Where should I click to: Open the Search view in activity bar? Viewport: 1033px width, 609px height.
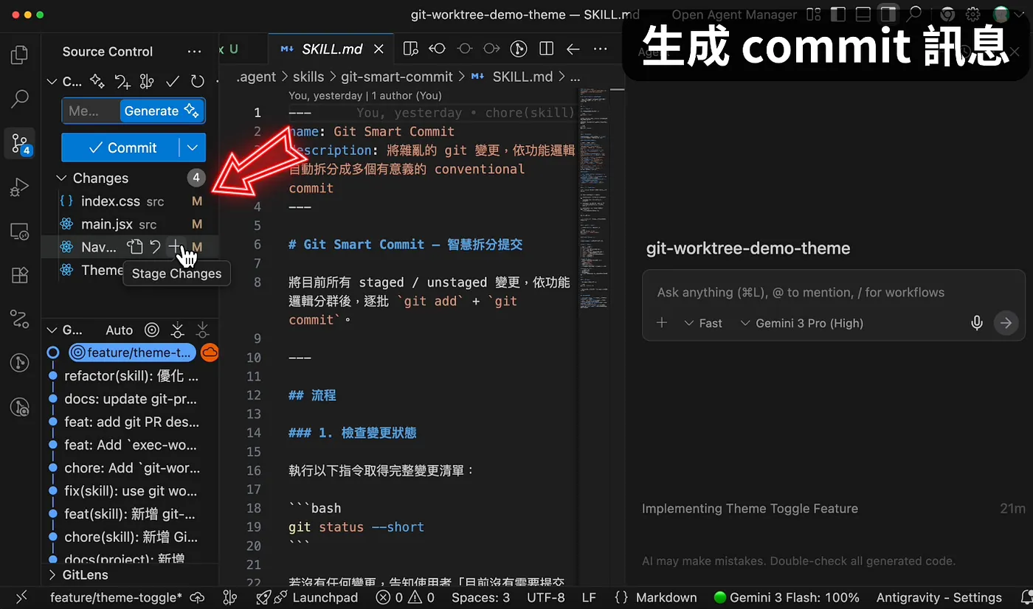pyautogui.click(x=20, y=98)
